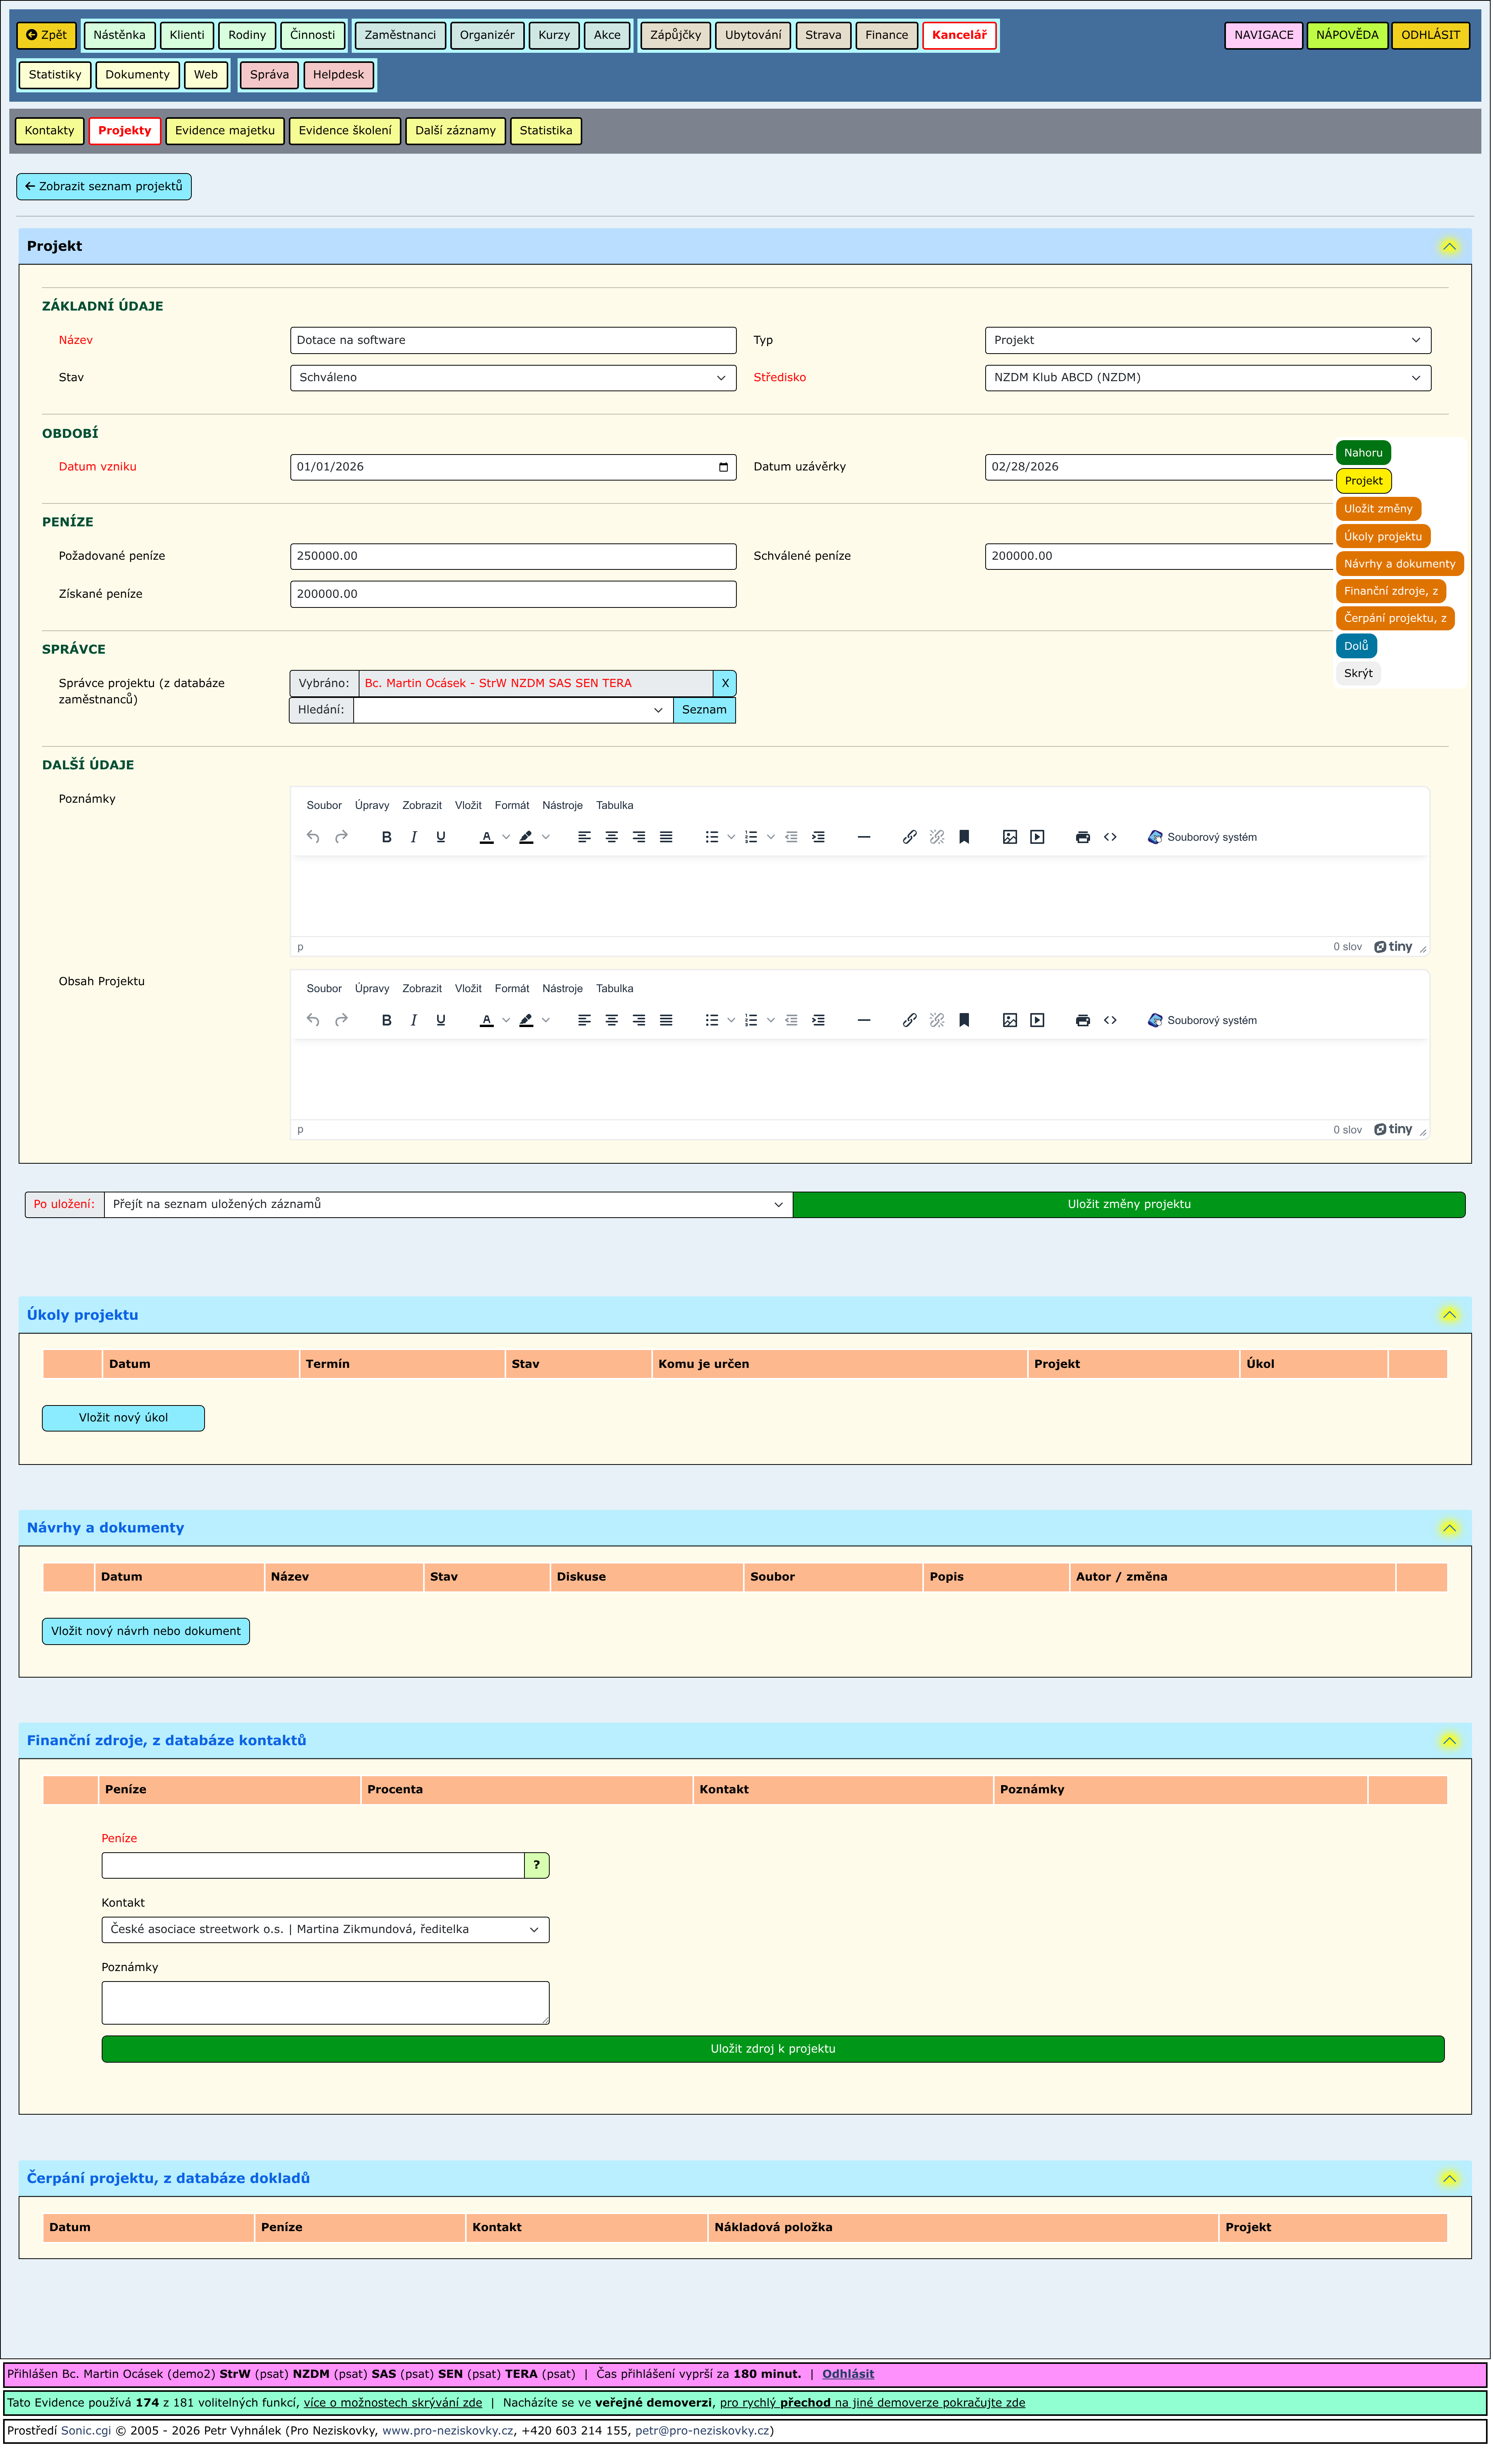Open the Typ dropdown
Screen dimensions: 1493x2464
coord(1208,340)
